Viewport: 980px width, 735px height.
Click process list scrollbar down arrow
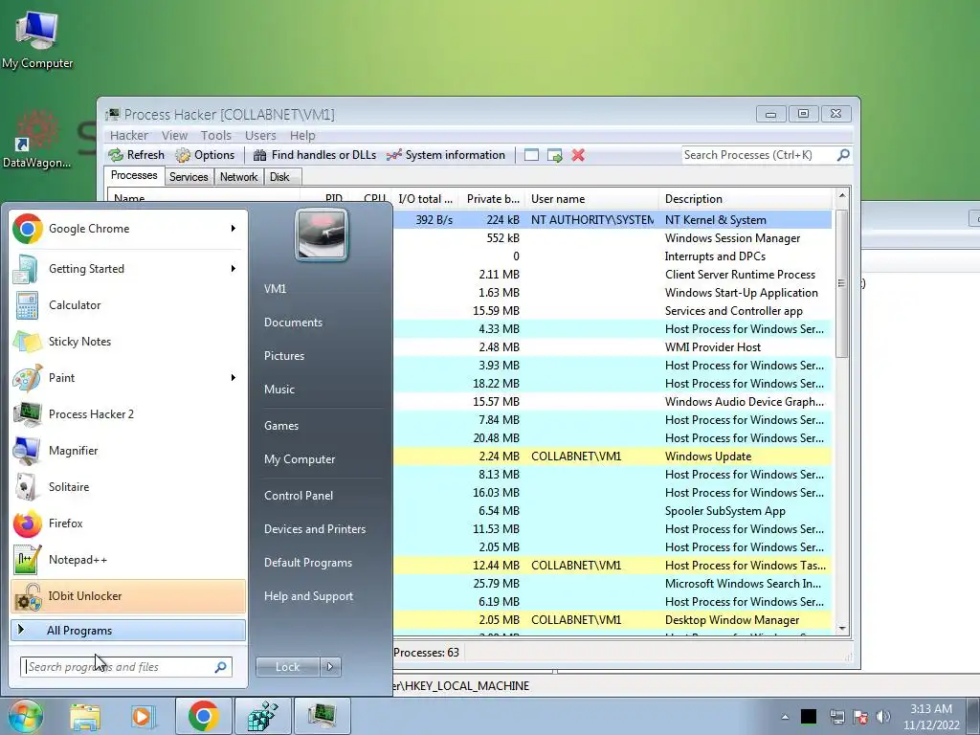842,628
